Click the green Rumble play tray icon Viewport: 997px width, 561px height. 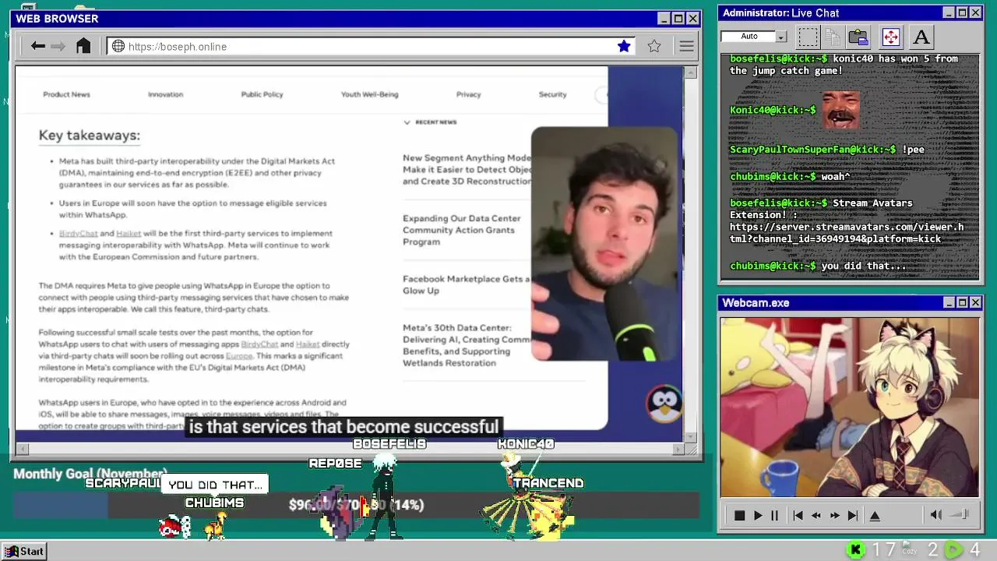click(x=953, y=550)
